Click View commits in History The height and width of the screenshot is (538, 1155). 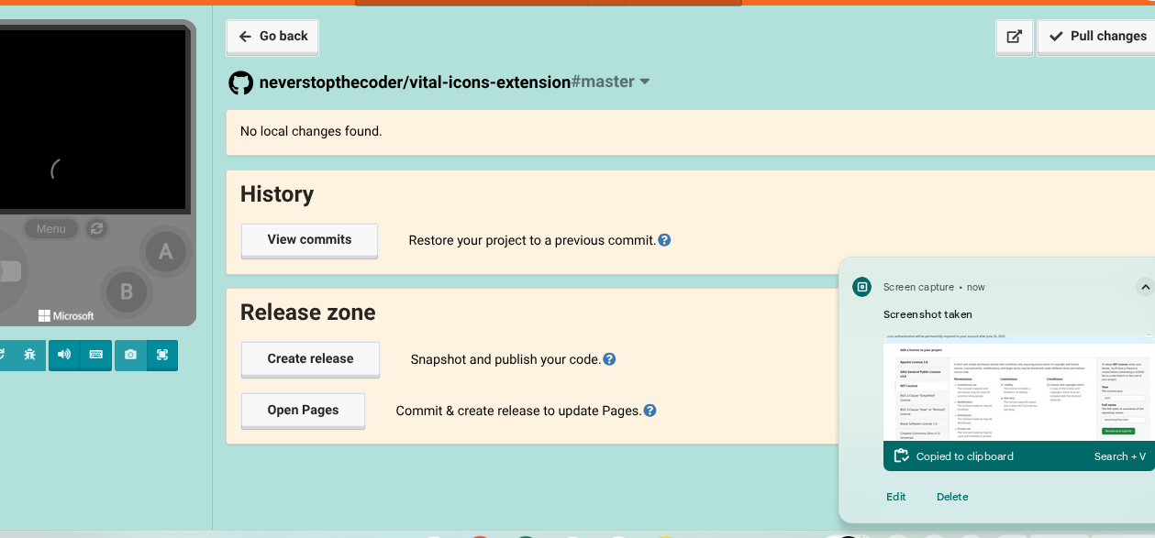pyautogui.click(x=309, y=240)
